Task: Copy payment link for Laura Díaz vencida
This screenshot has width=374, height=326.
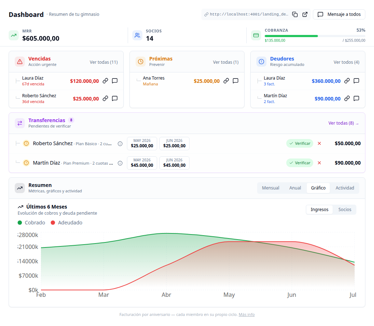Action: (105, 81)
